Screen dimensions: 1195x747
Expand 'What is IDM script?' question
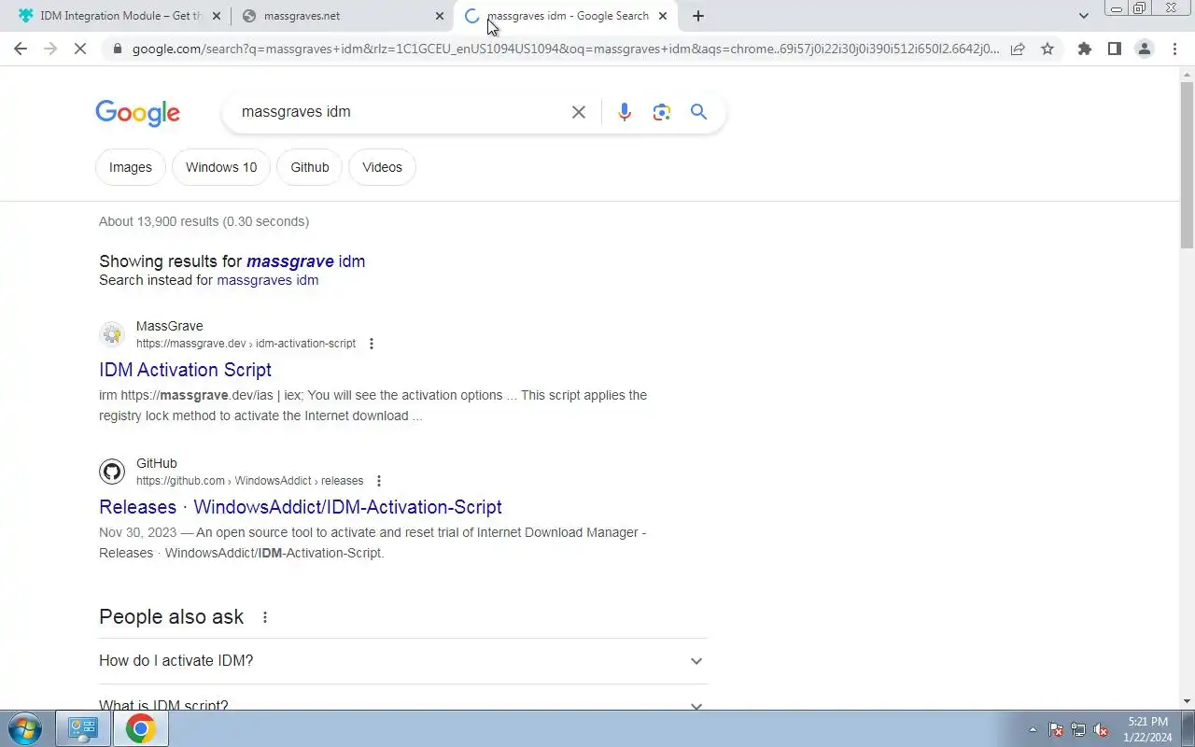pyautogui.click(x=403, y=705)
